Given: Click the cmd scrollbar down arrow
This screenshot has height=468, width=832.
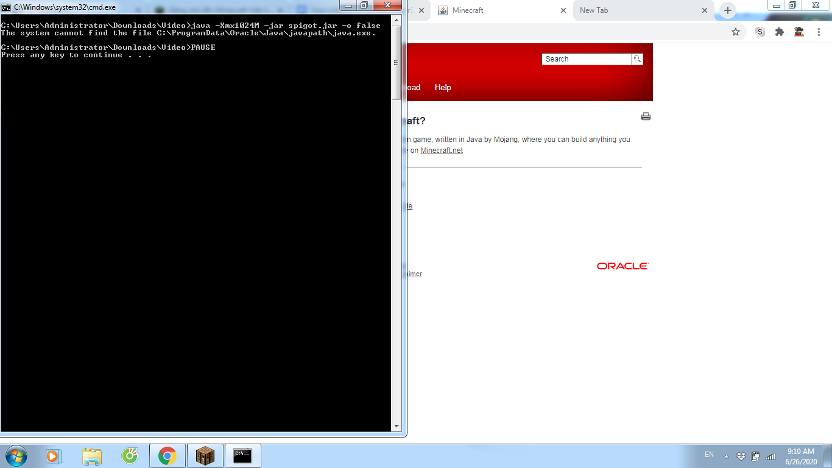Looking at the screenshot, I should [397, 427].
